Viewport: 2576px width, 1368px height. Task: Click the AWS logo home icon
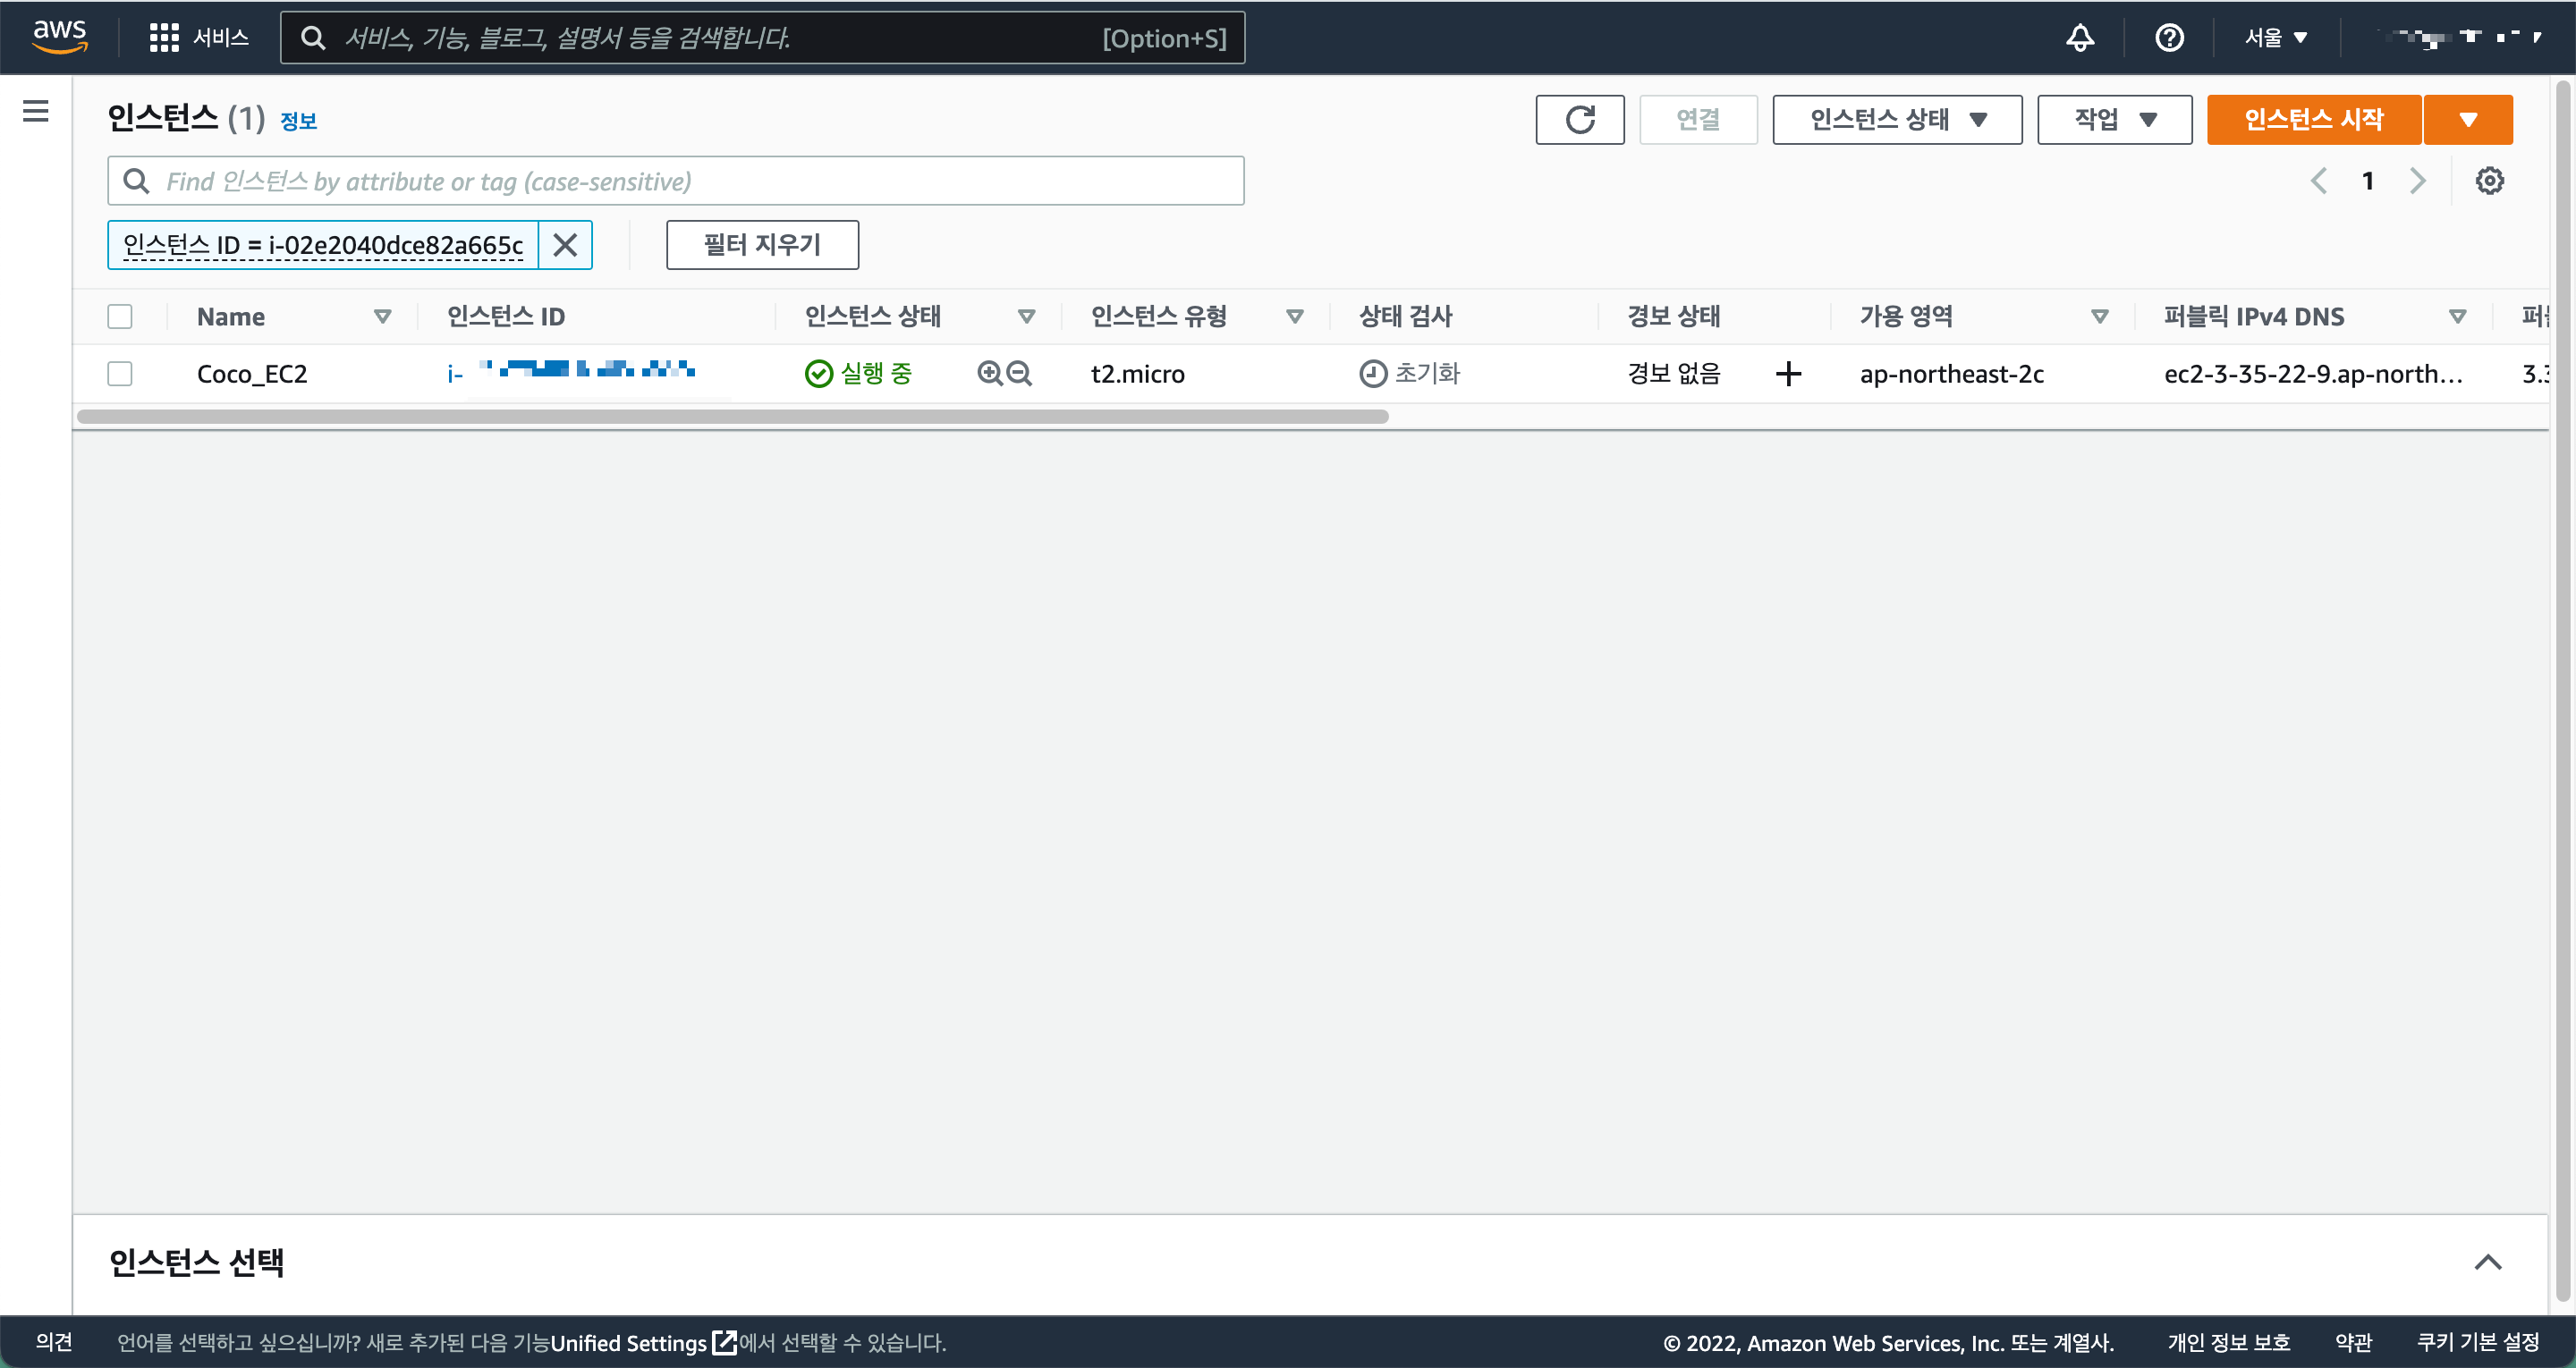pos(60,36)
